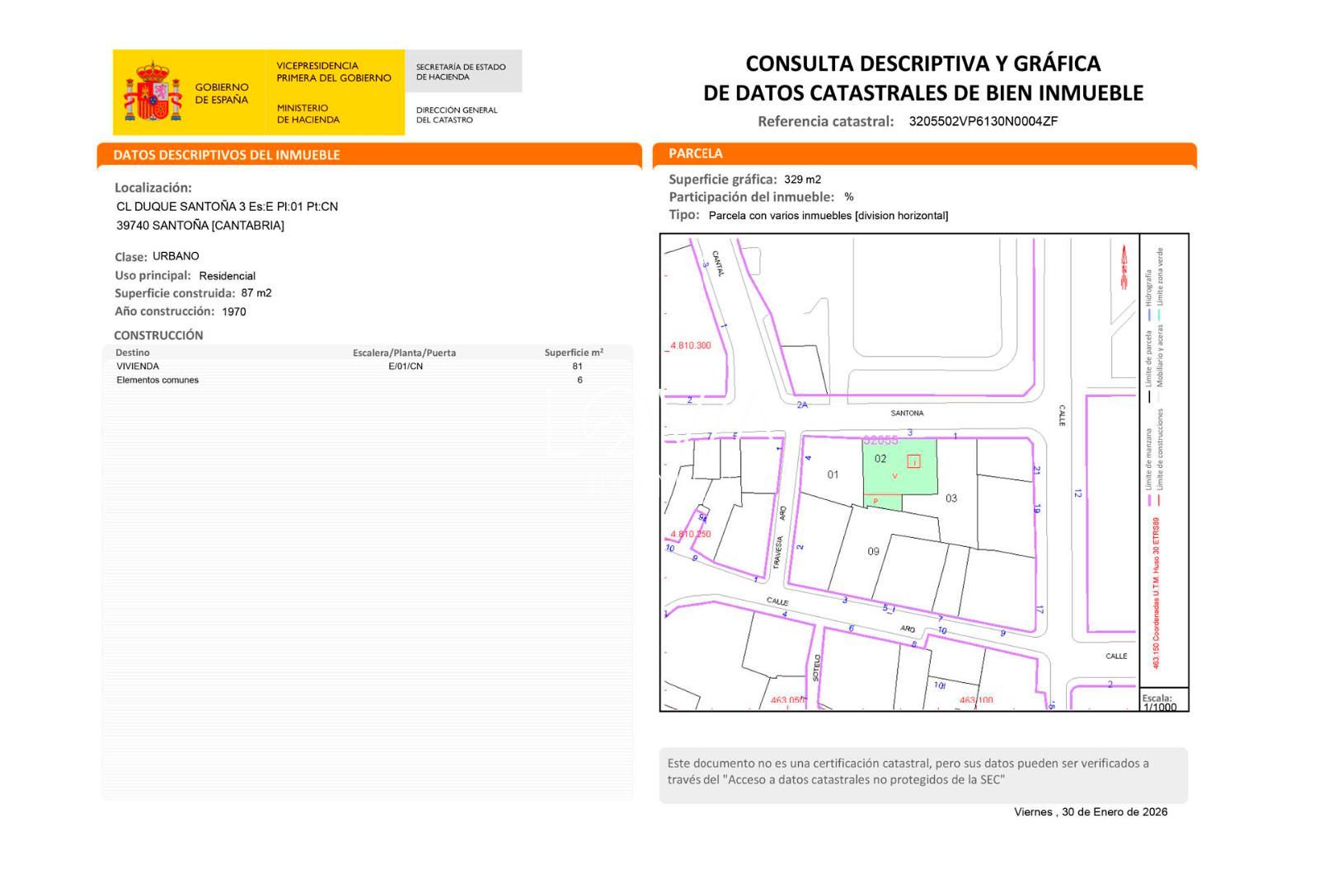The width and height of the screenshot is (1319, 879).
Task: Click parcel 01 on the cadastral map
Action: pyautogui.click(x=833, y=475)
